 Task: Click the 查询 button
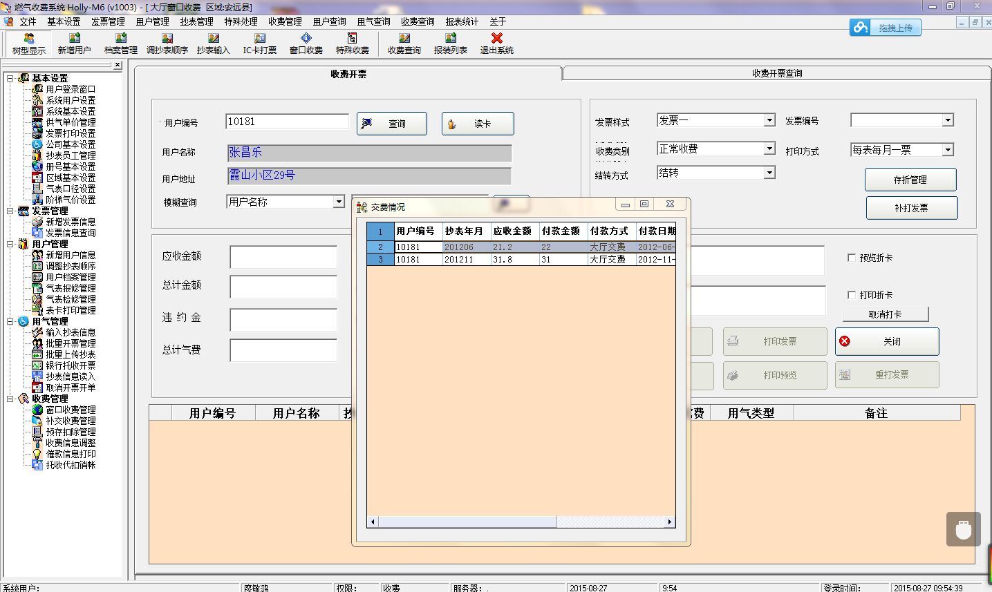[391, 124]
